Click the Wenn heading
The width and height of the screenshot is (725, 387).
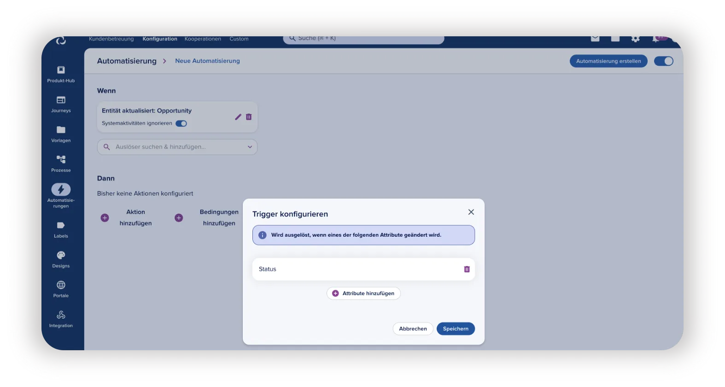106,91
